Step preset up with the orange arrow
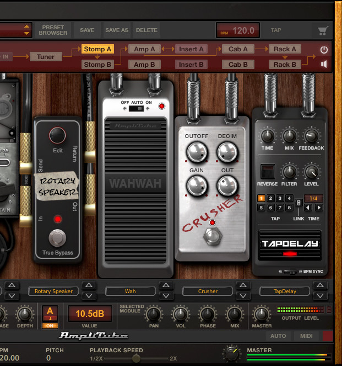This screenshot has height=366, width=342. (27, 26)
